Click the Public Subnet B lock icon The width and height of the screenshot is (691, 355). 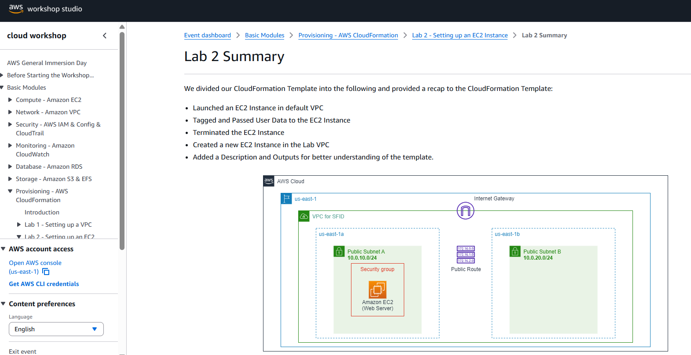coord(515,251)
